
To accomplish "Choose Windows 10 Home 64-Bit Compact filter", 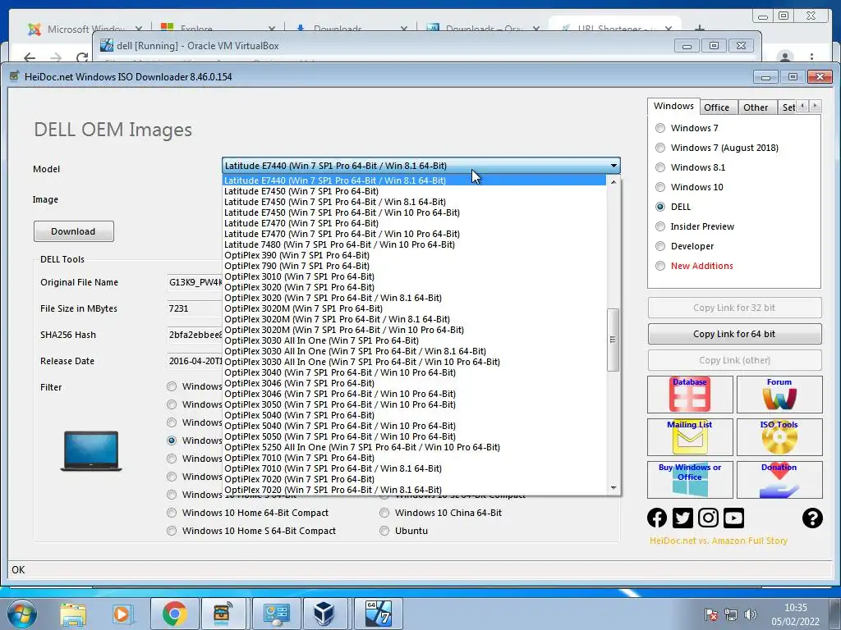I will 172,513.
